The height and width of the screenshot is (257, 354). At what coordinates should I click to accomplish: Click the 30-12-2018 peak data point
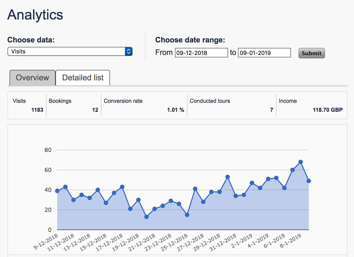pos(227,177)
